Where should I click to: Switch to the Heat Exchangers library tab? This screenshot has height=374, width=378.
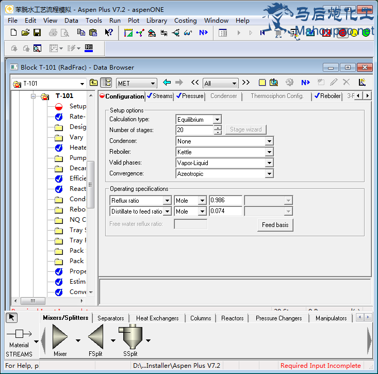(157, 318)
